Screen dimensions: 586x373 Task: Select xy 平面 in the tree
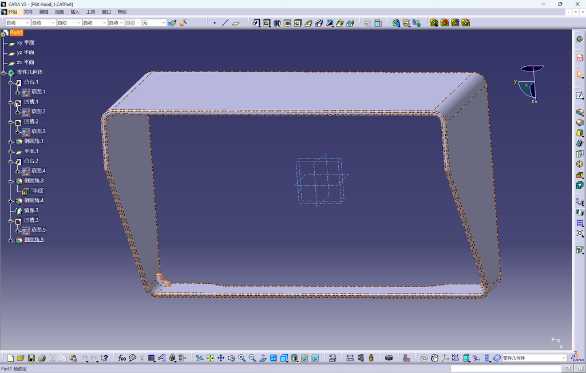click(25, 42)
